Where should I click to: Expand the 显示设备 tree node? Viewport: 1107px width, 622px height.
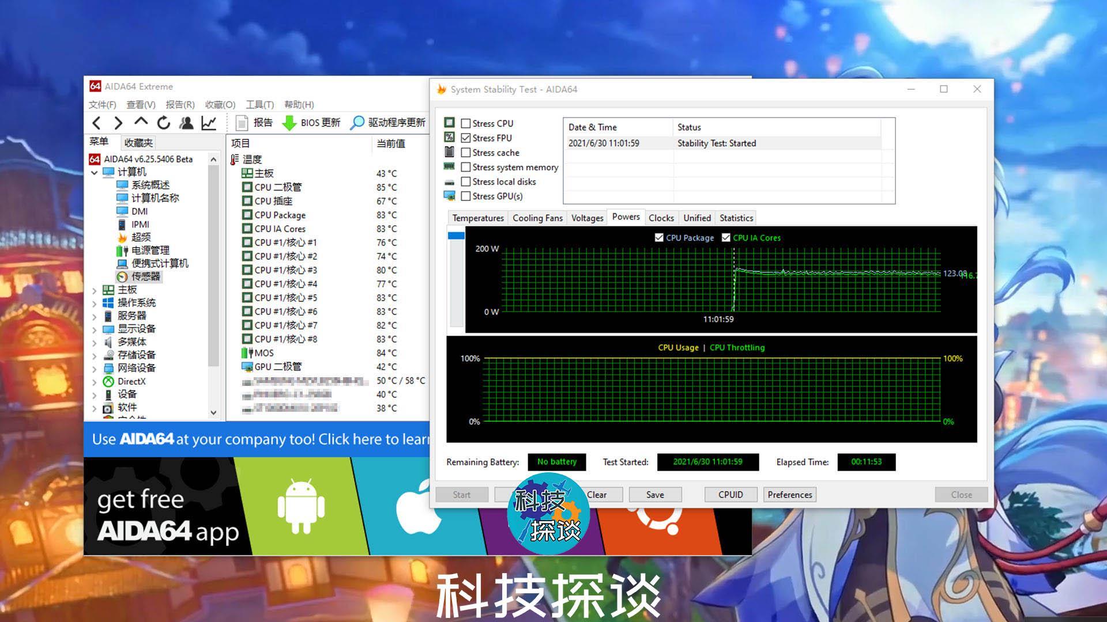click(x=95, y=329)
